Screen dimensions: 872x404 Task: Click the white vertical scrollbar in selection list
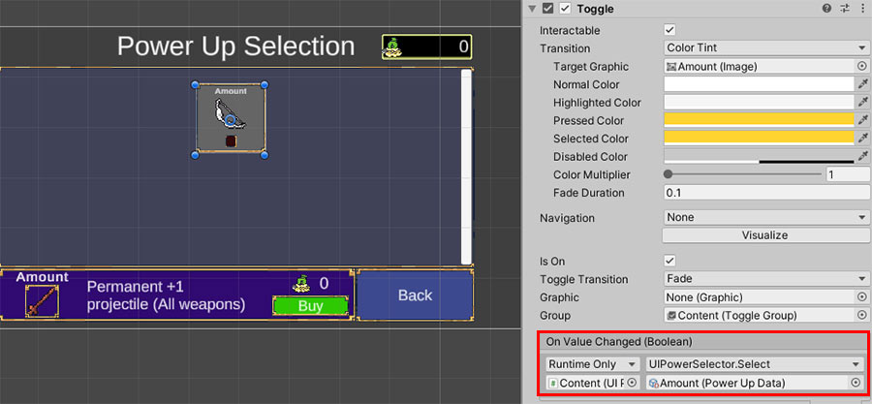pyautogui.click(x=466, y=167)
